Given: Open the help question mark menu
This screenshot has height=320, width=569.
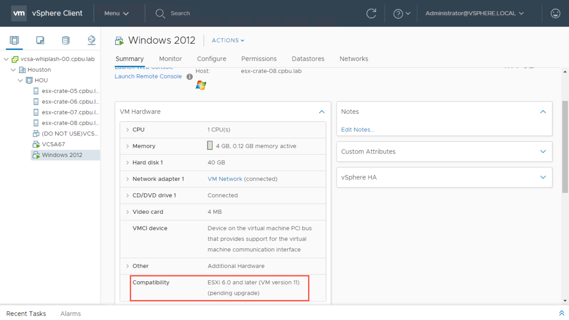Looking at the screenshot, I should point(401,13).
